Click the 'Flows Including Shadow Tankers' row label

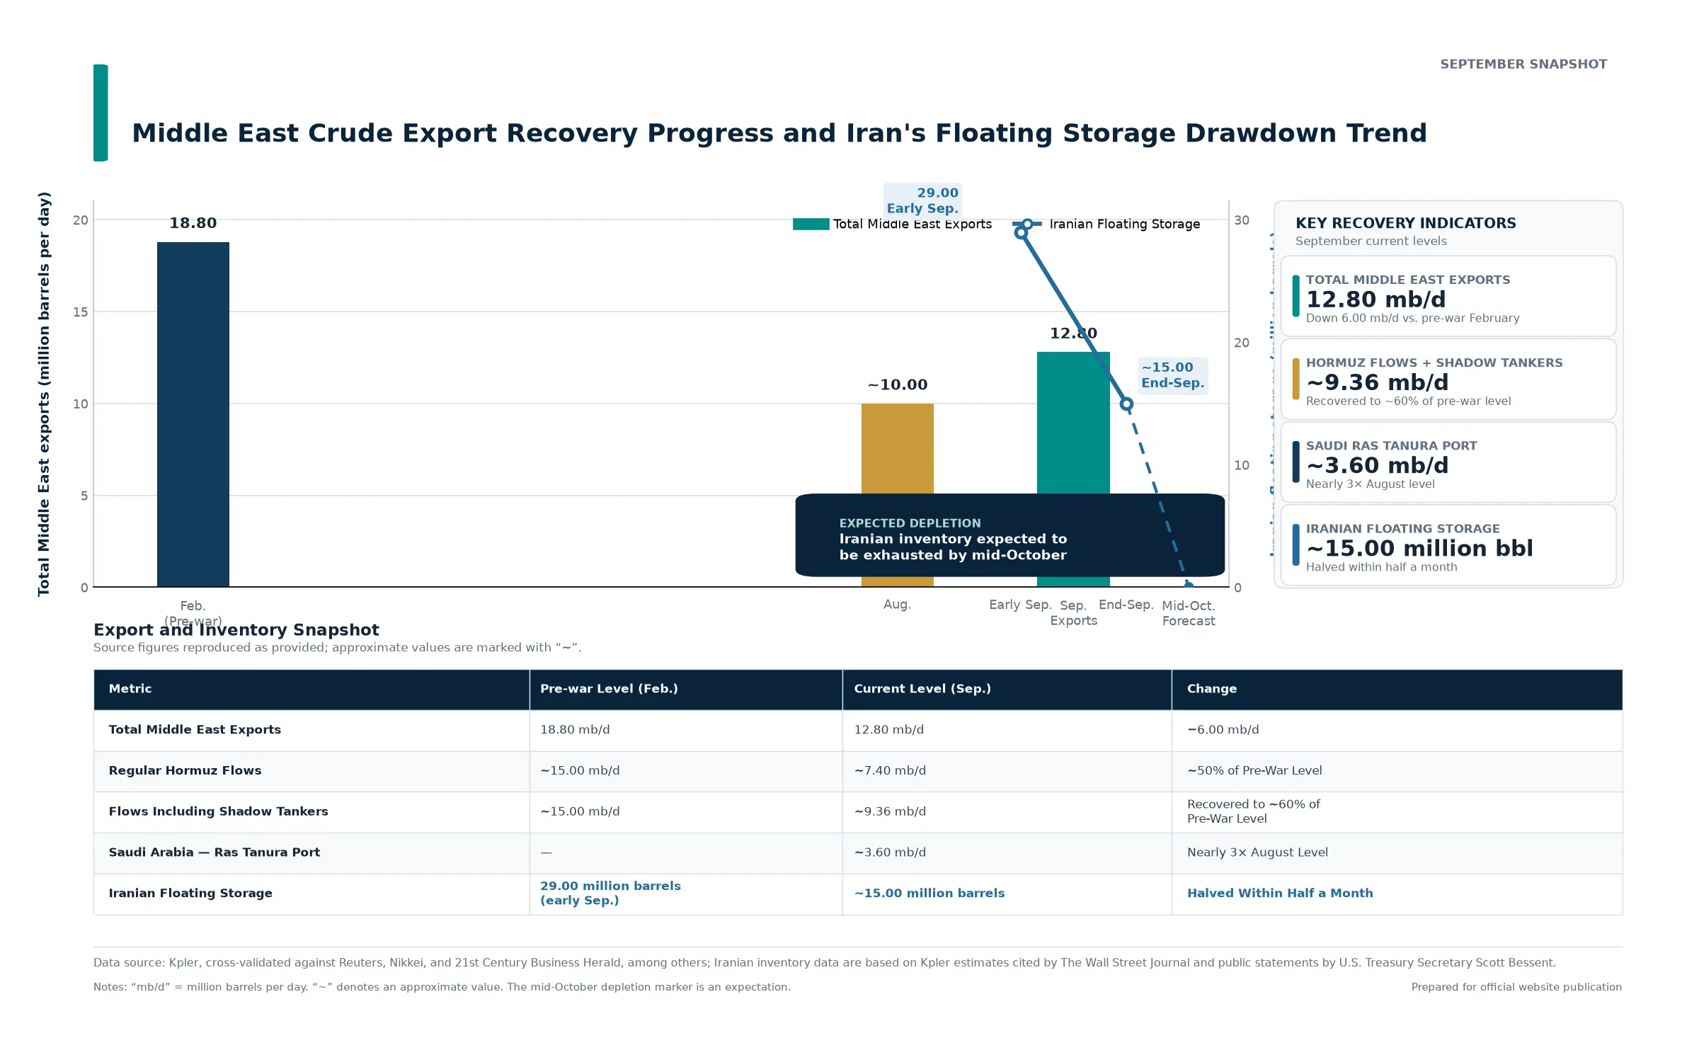pyautogui.click(x=218, y=811)
